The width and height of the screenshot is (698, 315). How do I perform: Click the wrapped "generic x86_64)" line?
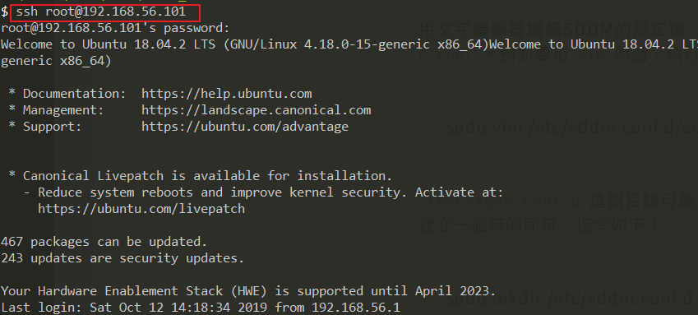point(56,61)
